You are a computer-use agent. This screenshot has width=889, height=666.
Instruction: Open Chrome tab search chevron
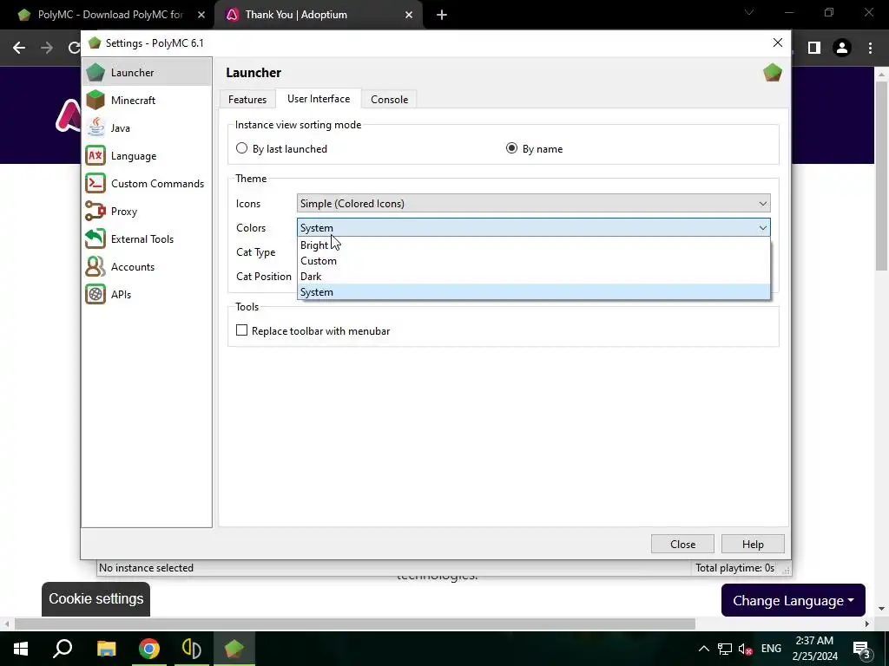[x=749, y=14]
